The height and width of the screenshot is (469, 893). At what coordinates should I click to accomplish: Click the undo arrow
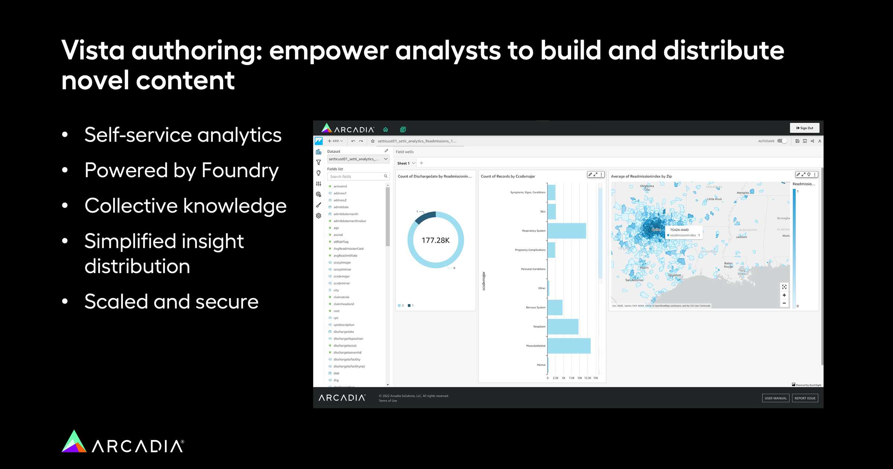pos(353,141)
